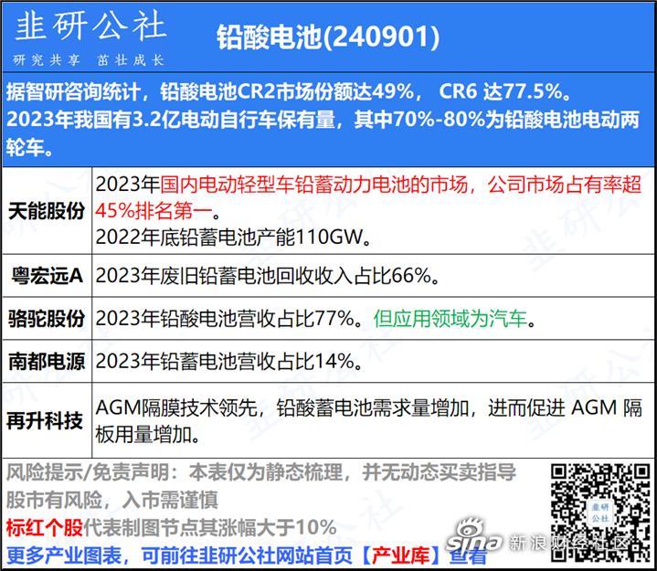Click text 2023年废旧铅蓄电池回收收入占比66%
Image resolution: width=657 pixels, height=571 pixels.
[268, 276]
